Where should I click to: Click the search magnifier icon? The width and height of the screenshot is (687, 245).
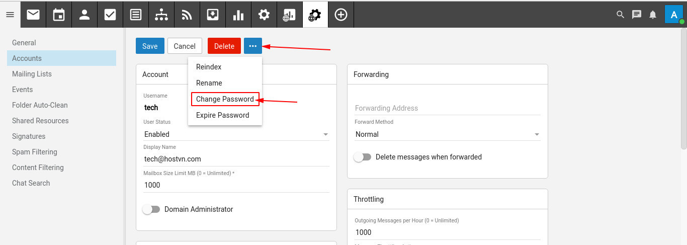point(621,15)
